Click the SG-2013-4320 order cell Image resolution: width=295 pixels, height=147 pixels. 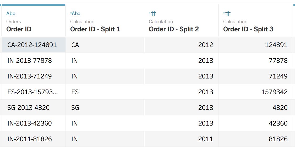click(x=29, y=108)
